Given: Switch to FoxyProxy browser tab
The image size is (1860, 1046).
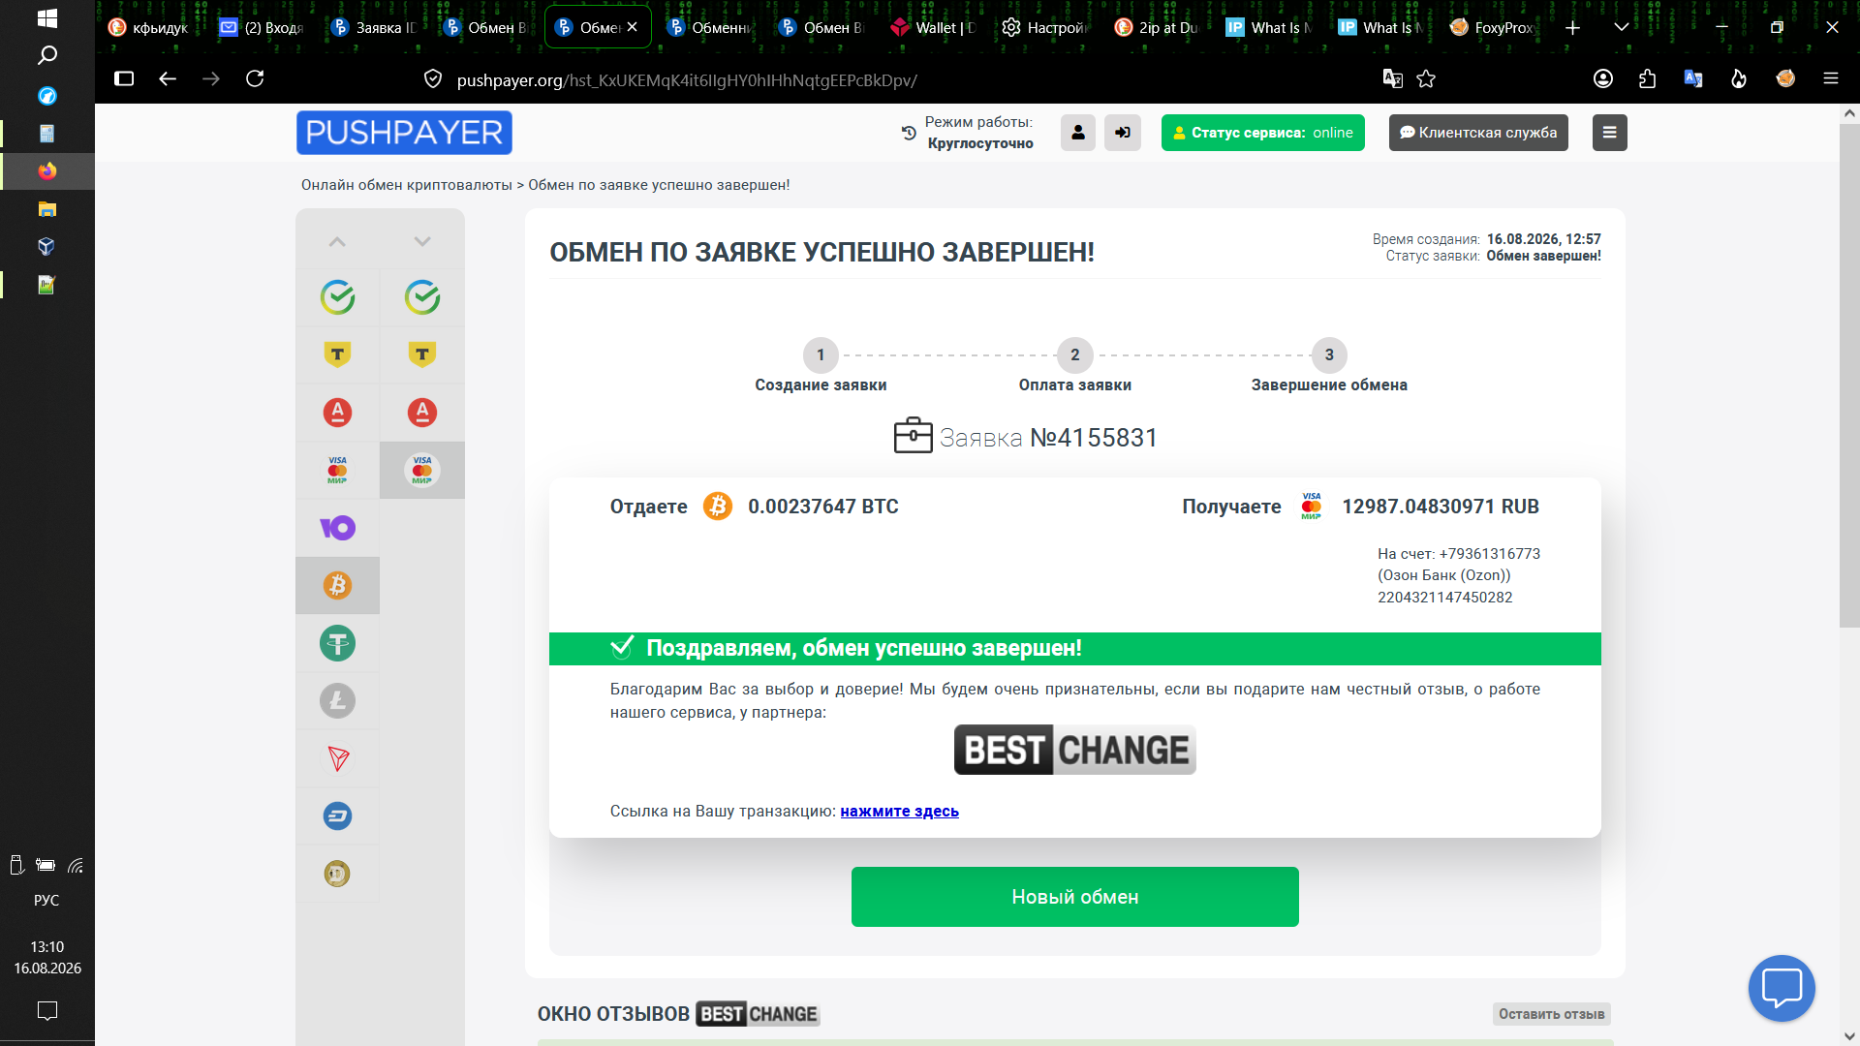Looking at the screenshot, I should (1493, 27).
